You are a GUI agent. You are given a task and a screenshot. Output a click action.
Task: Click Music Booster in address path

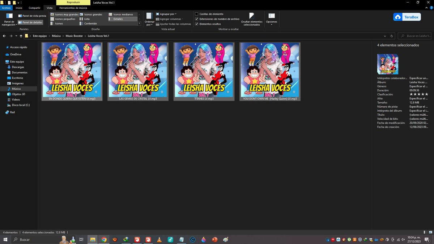74,36
